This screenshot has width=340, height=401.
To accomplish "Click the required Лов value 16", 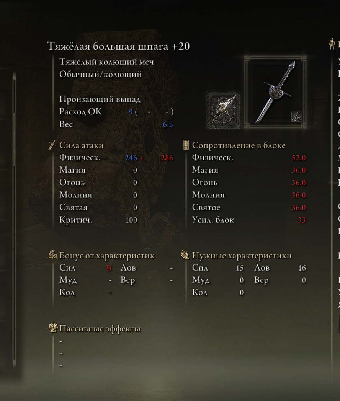I will pos(302,268).
